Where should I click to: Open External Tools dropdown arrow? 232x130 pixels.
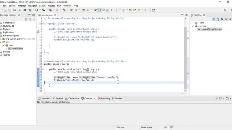click(x=54, y=10)
